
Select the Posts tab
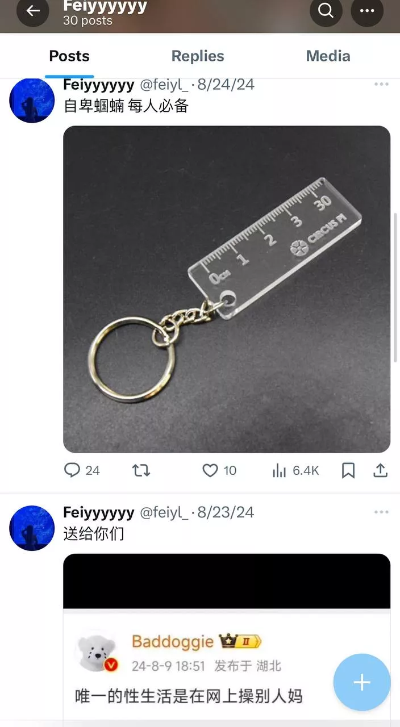tap(69, 56)
